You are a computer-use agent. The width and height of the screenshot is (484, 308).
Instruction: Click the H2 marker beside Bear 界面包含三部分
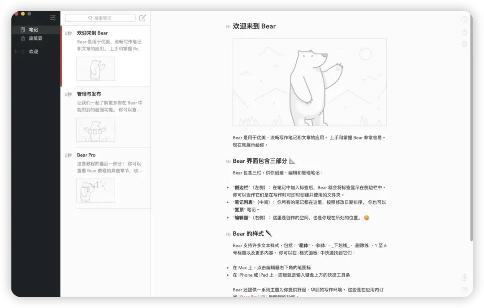click(228, 161)
